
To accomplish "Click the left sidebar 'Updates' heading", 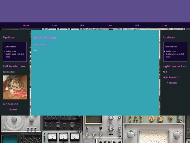I will (9, 37).
